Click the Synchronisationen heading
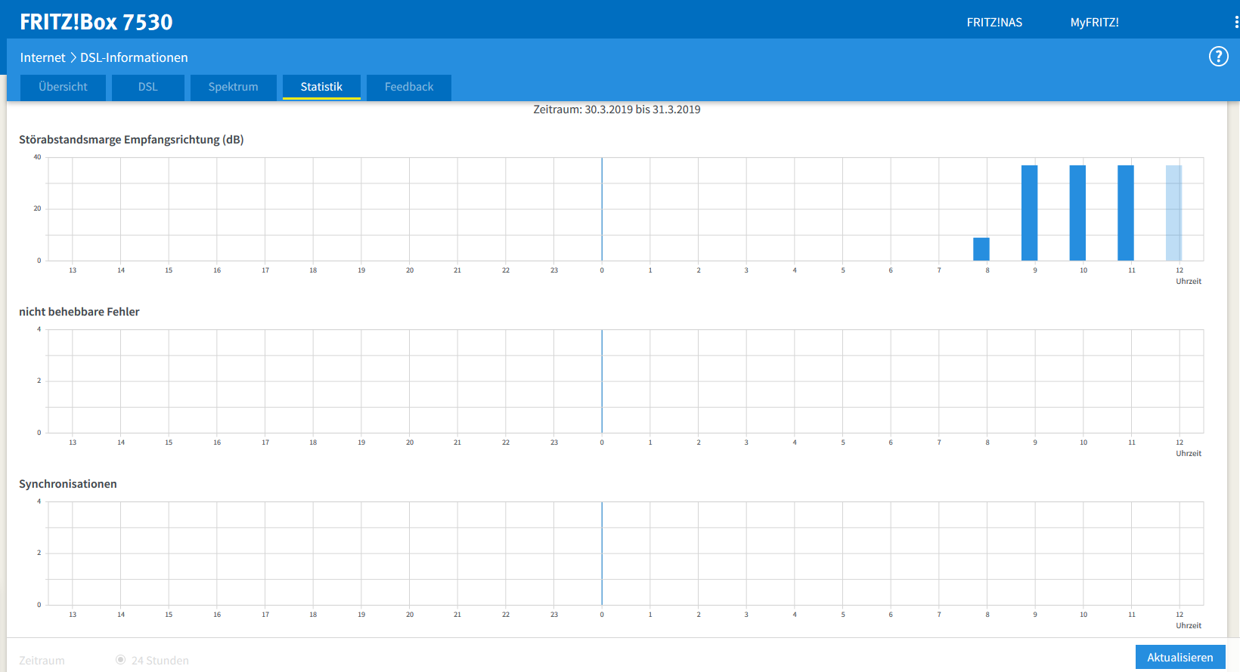Viewport: 1240px width, 672px height. [68, 484]
